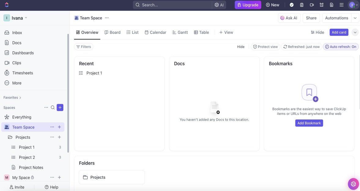
Task: Click the Upgrade button
Action: [x=248, y=5]
